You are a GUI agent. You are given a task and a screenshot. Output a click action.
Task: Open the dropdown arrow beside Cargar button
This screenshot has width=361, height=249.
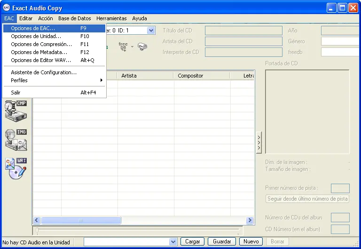[173, 241]
